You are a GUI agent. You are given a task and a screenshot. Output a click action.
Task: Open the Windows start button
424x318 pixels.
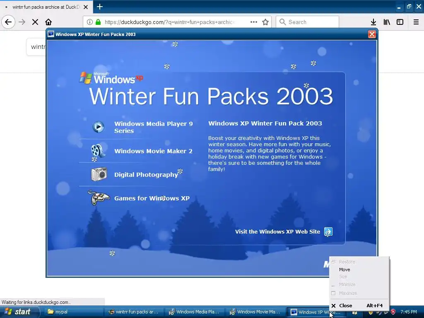point(19,312)
